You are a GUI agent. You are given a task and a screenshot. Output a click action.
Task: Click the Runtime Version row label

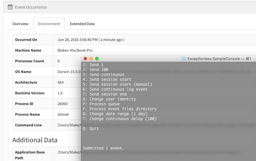30,93
